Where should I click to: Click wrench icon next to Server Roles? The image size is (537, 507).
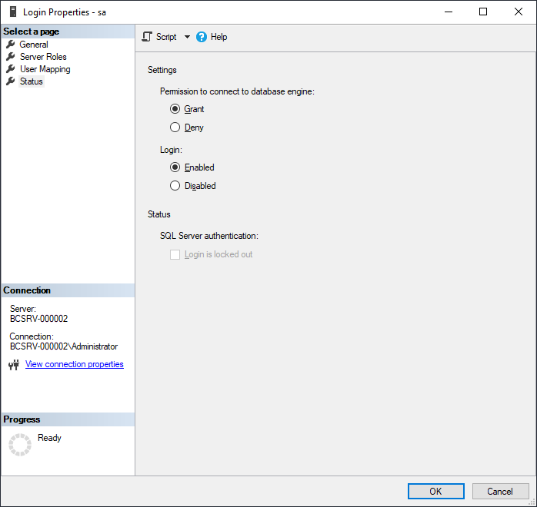coord(11,56)
